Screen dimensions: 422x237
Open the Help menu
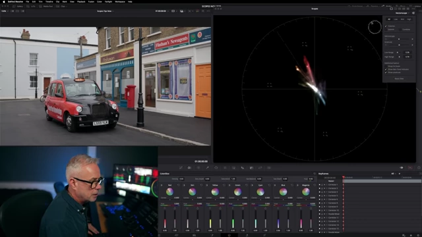pyautogui.click(x=130, y=1)
